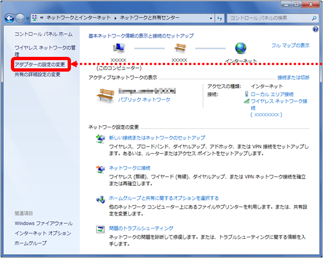
Task: Open ホームグループと共有に関するオプションを選択する link
Action: (164, 198)
